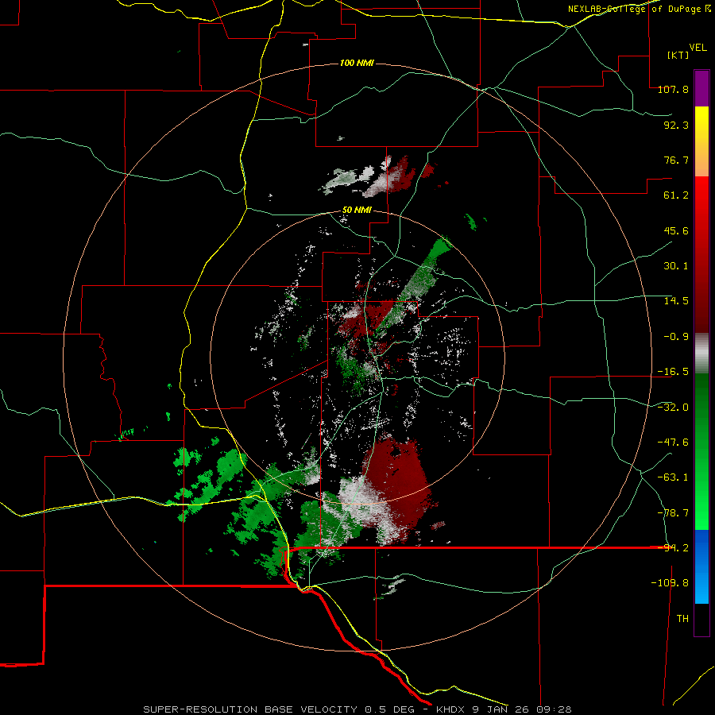The width and height of the screenshot is (715, 715).
Task: Click the black TH segment of the color bar
Action: tap(701, 619)
